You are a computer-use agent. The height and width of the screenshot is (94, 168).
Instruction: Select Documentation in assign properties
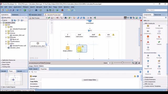pyautogui.click(x=34, y=86)
